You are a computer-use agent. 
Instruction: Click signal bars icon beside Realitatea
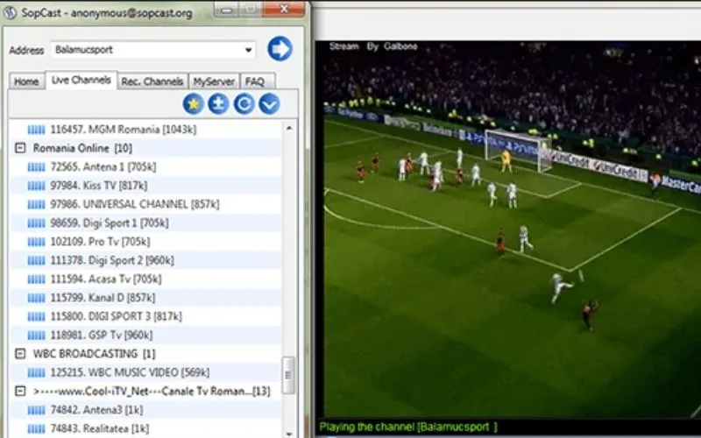coord(36,428)
